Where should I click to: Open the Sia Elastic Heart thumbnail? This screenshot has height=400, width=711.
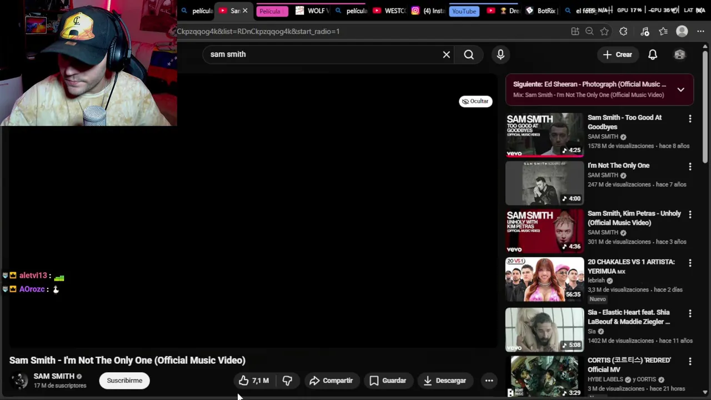point(544,330)
